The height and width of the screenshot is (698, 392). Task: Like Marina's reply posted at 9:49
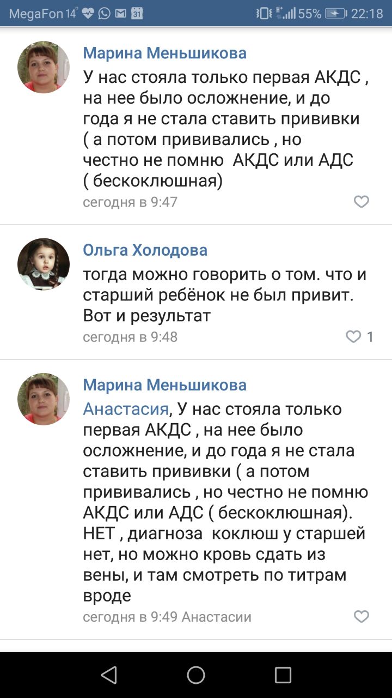tap(362, 617)
